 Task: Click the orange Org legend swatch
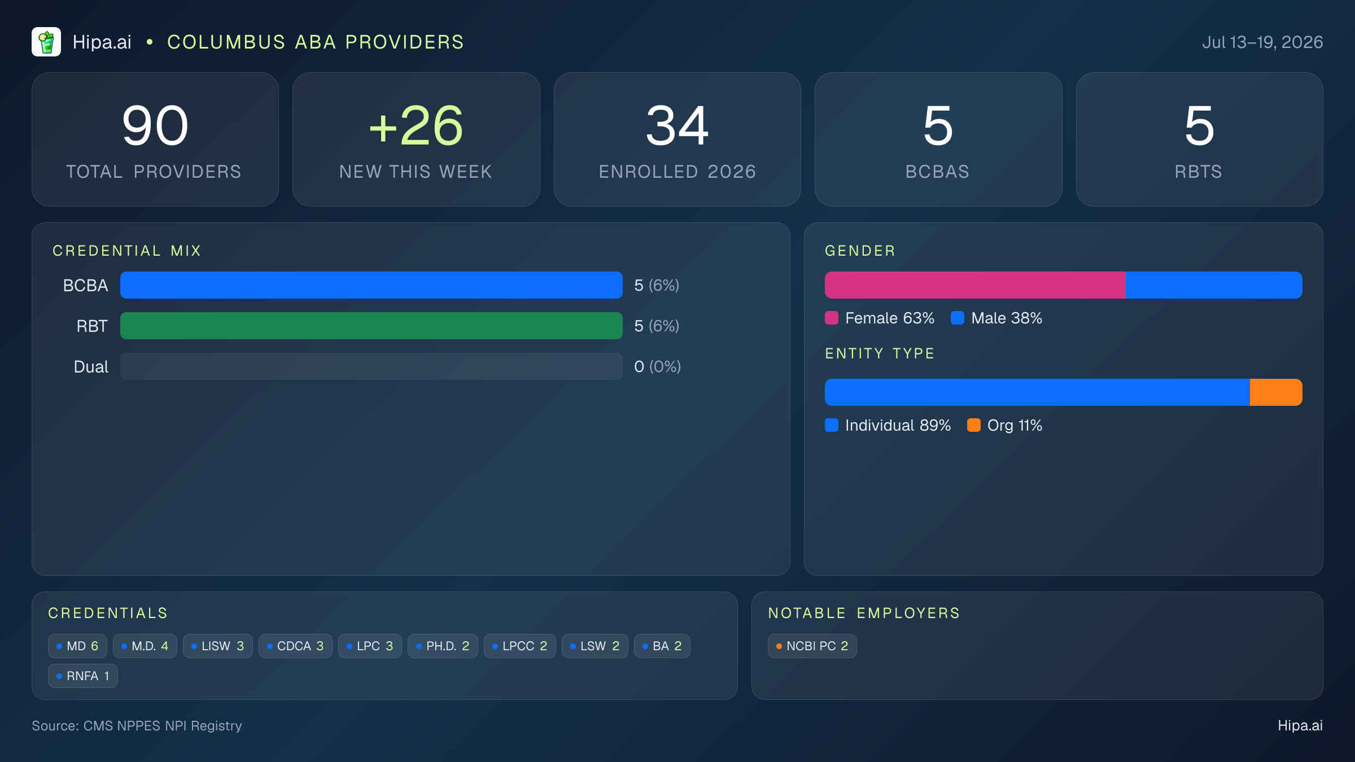[x=974, y=425]
